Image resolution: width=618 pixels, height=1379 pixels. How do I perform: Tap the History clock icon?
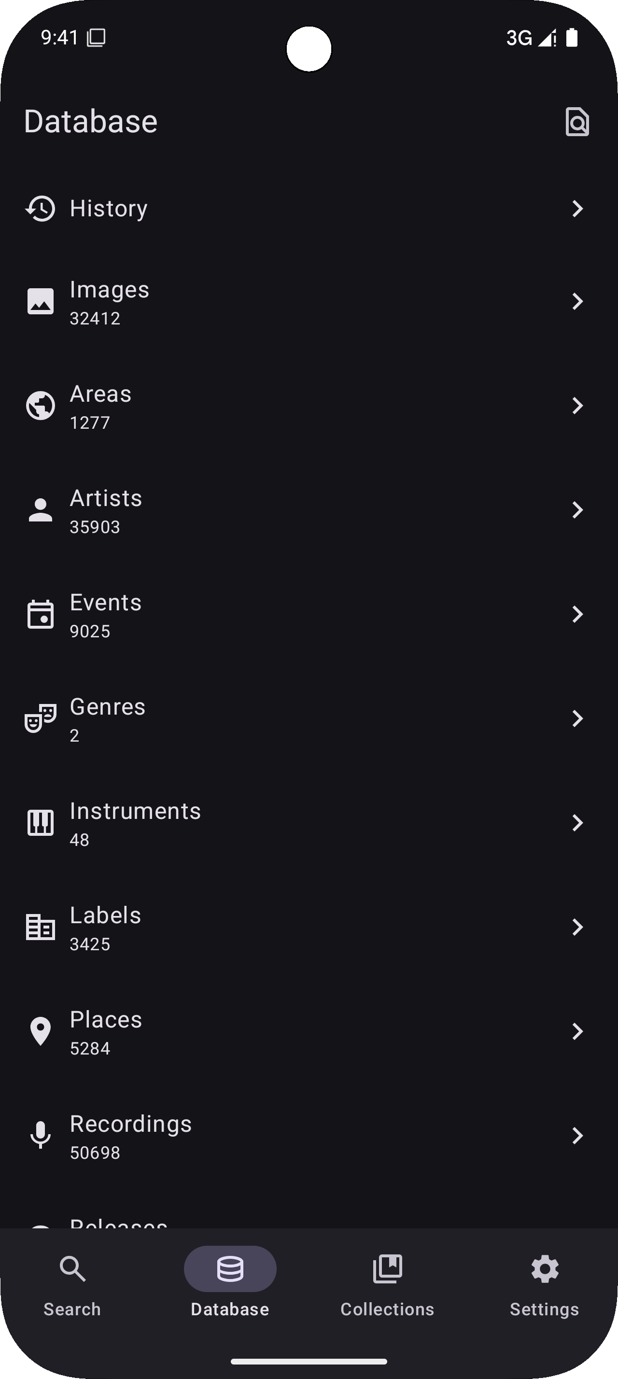pos(41,208)
